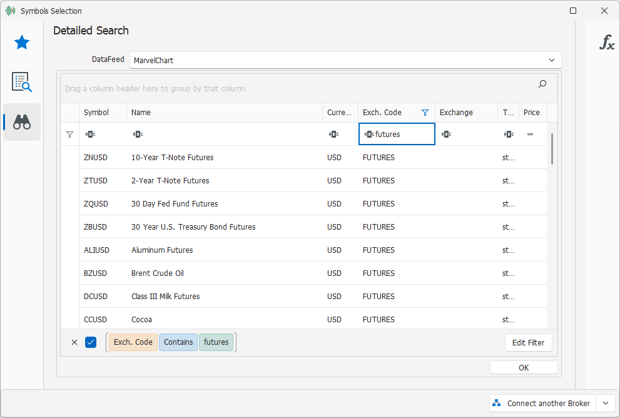Click the magnifier search icon in group panel
Viewport: 620px width, 418px height.
542,84
